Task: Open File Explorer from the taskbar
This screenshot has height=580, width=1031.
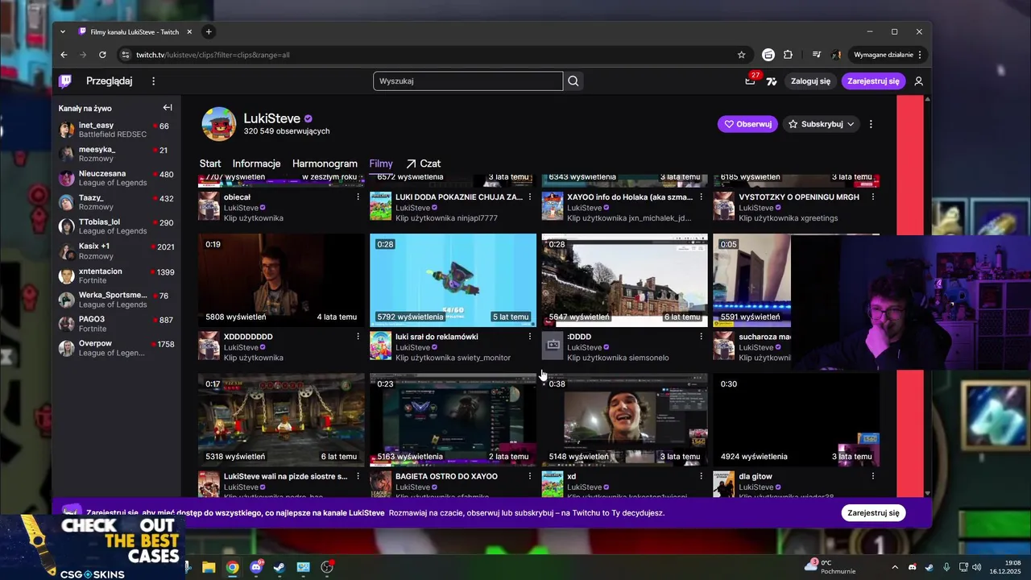Action: point(209,567)
